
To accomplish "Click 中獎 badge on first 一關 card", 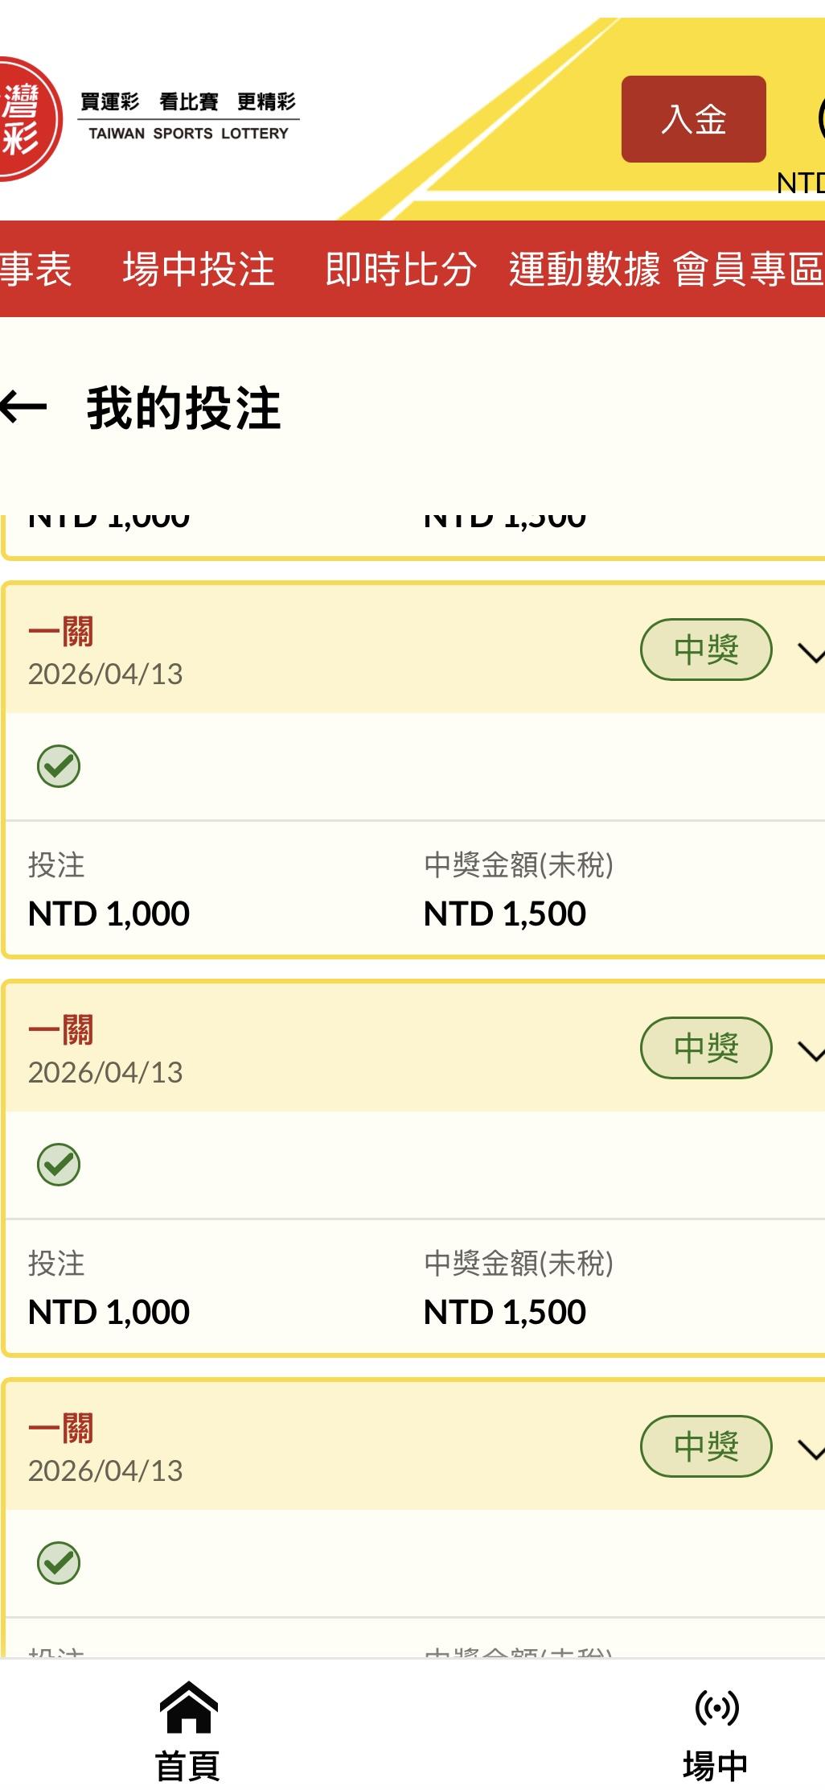I will (x=705, y=650).
